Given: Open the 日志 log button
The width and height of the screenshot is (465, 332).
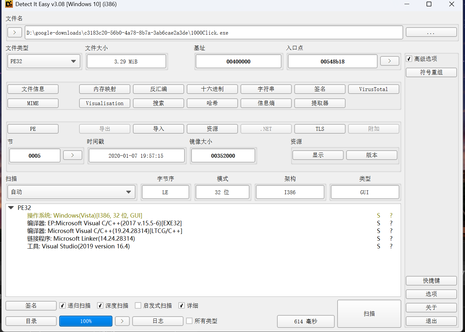Looking at the screenshot, I should [x=158, y=321].
